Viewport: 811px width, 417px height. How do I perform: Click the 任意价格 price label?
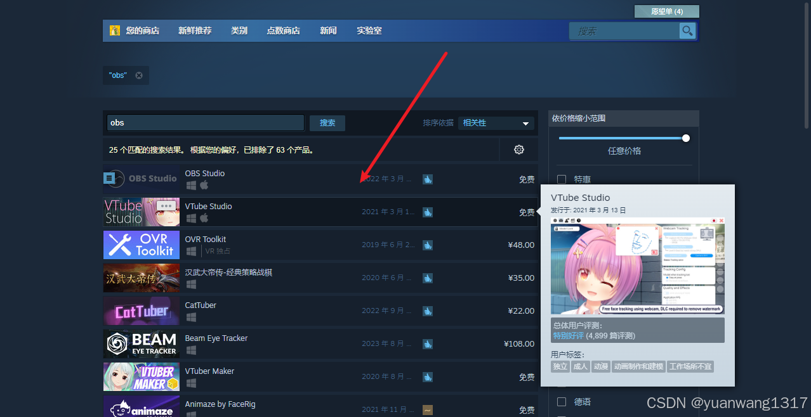624,151
